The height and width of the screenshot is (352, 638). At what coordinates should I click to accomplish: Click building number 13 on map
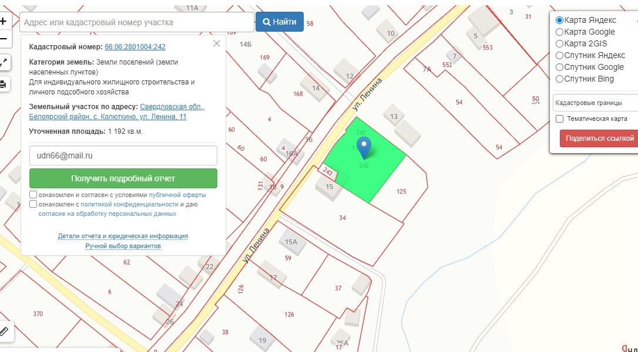pos(394,117)
